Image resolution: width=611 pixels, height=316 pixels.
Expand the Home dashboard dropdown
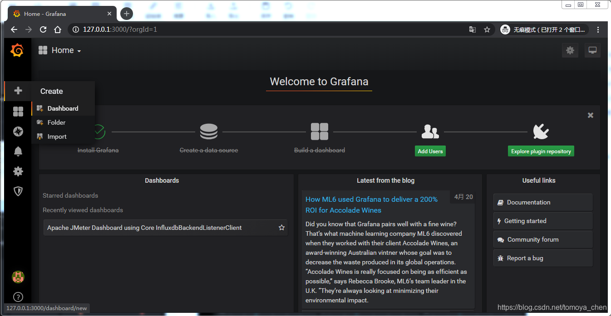pos(60,50)
